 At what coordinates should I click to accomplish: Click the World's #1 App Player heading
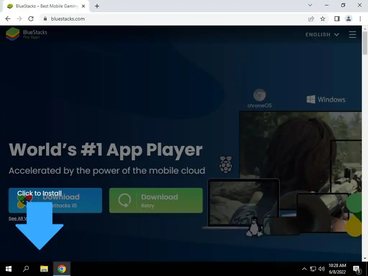click(106, 150)
